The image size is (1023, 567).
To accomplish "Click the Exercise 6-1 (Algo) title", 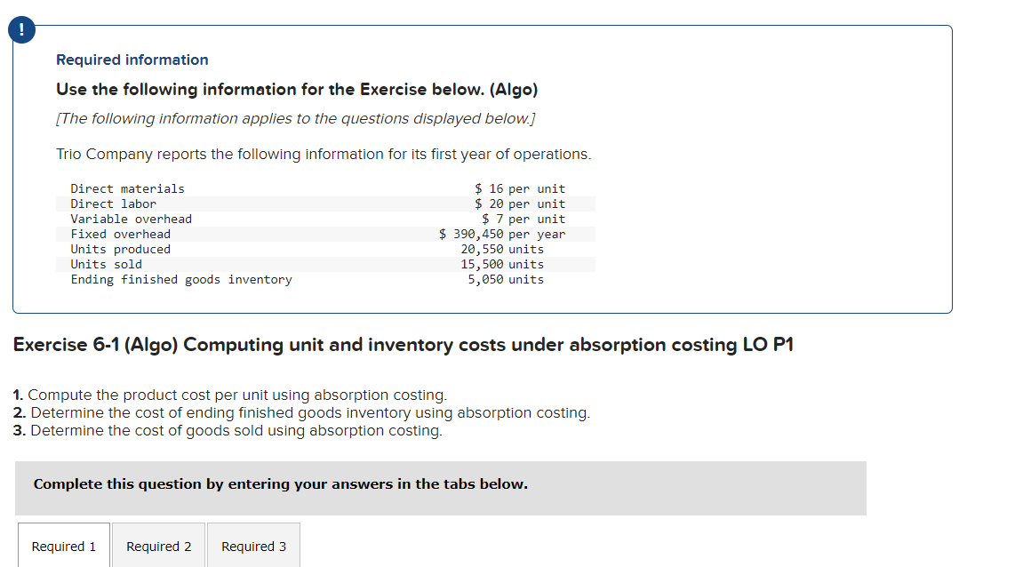I will (x=402, y=345).
